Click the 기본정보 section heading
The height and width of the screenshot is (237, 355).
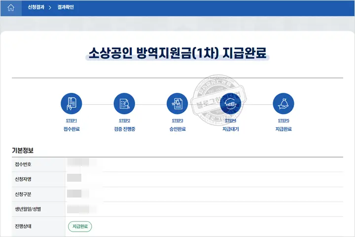tap(23, 151)
